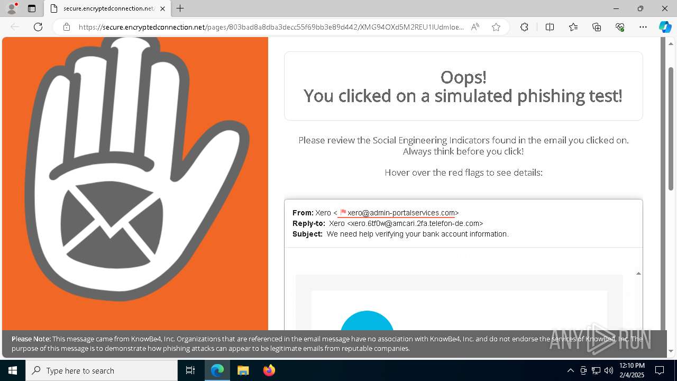Open the notifications action center icon
This screenshot has height=381, width=677.
coord(660,370)
